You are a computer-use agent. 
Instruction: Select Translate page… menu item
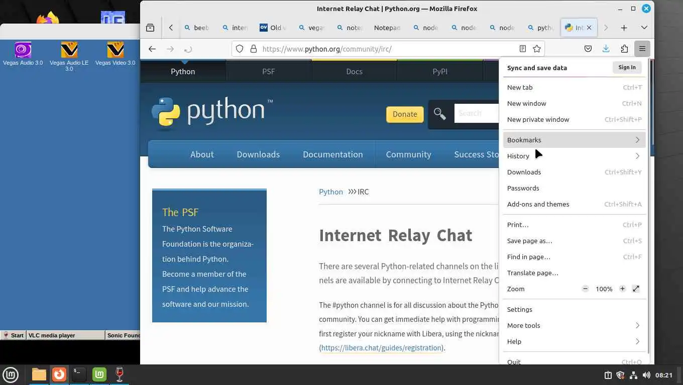(x=574, y=273)
